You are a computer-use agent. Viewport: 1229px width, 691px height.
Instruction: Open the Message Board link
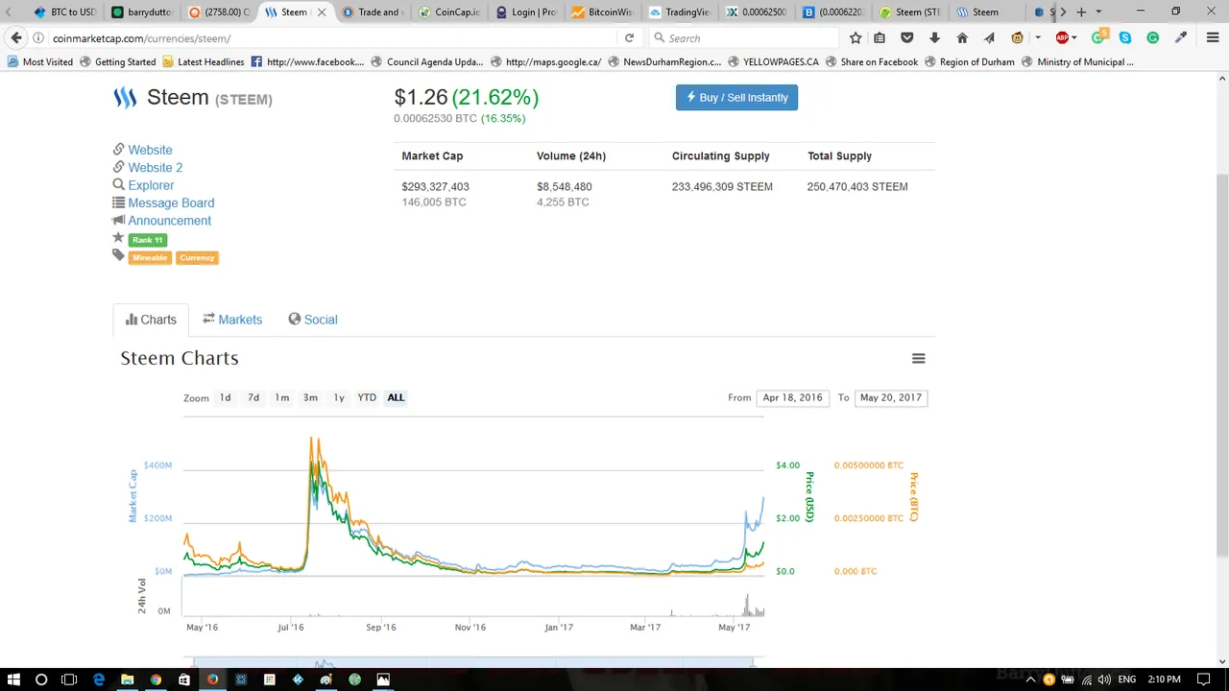point(171,203)
